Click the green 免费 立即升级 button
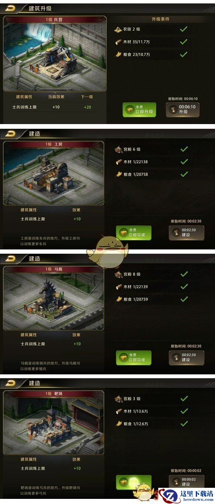215x504 pixels. tap(139, 110)
